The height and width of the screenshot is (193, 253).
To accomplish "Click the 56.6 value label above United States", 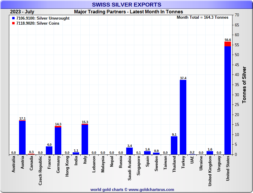I will (228, 40).
